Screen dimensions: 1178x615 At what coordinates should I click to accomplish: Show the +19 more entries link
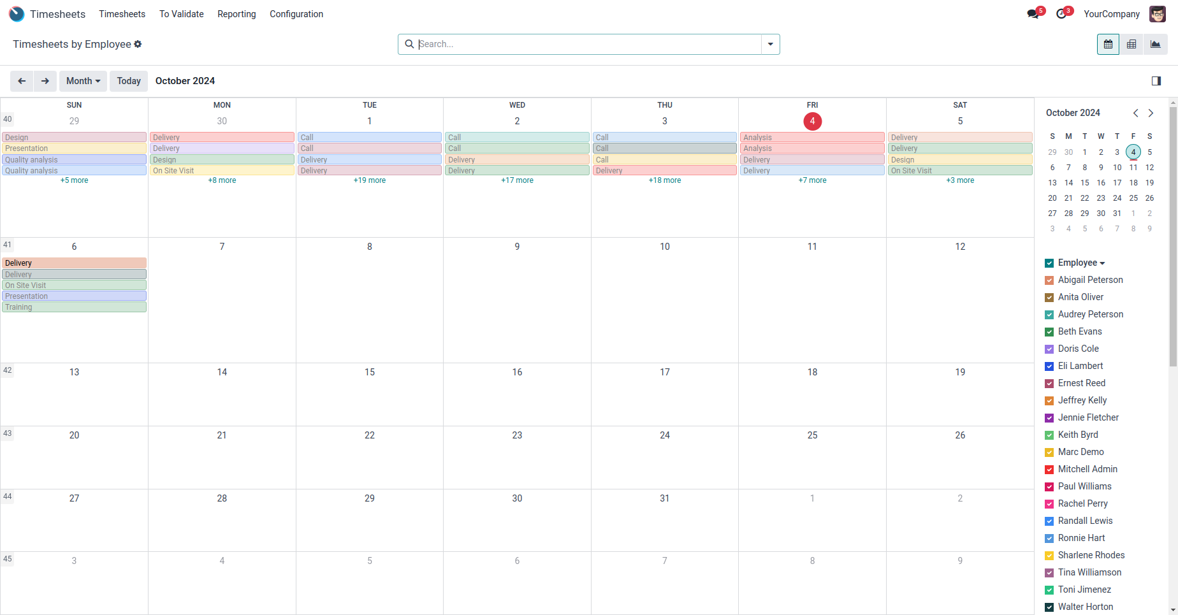pos(370,180)
